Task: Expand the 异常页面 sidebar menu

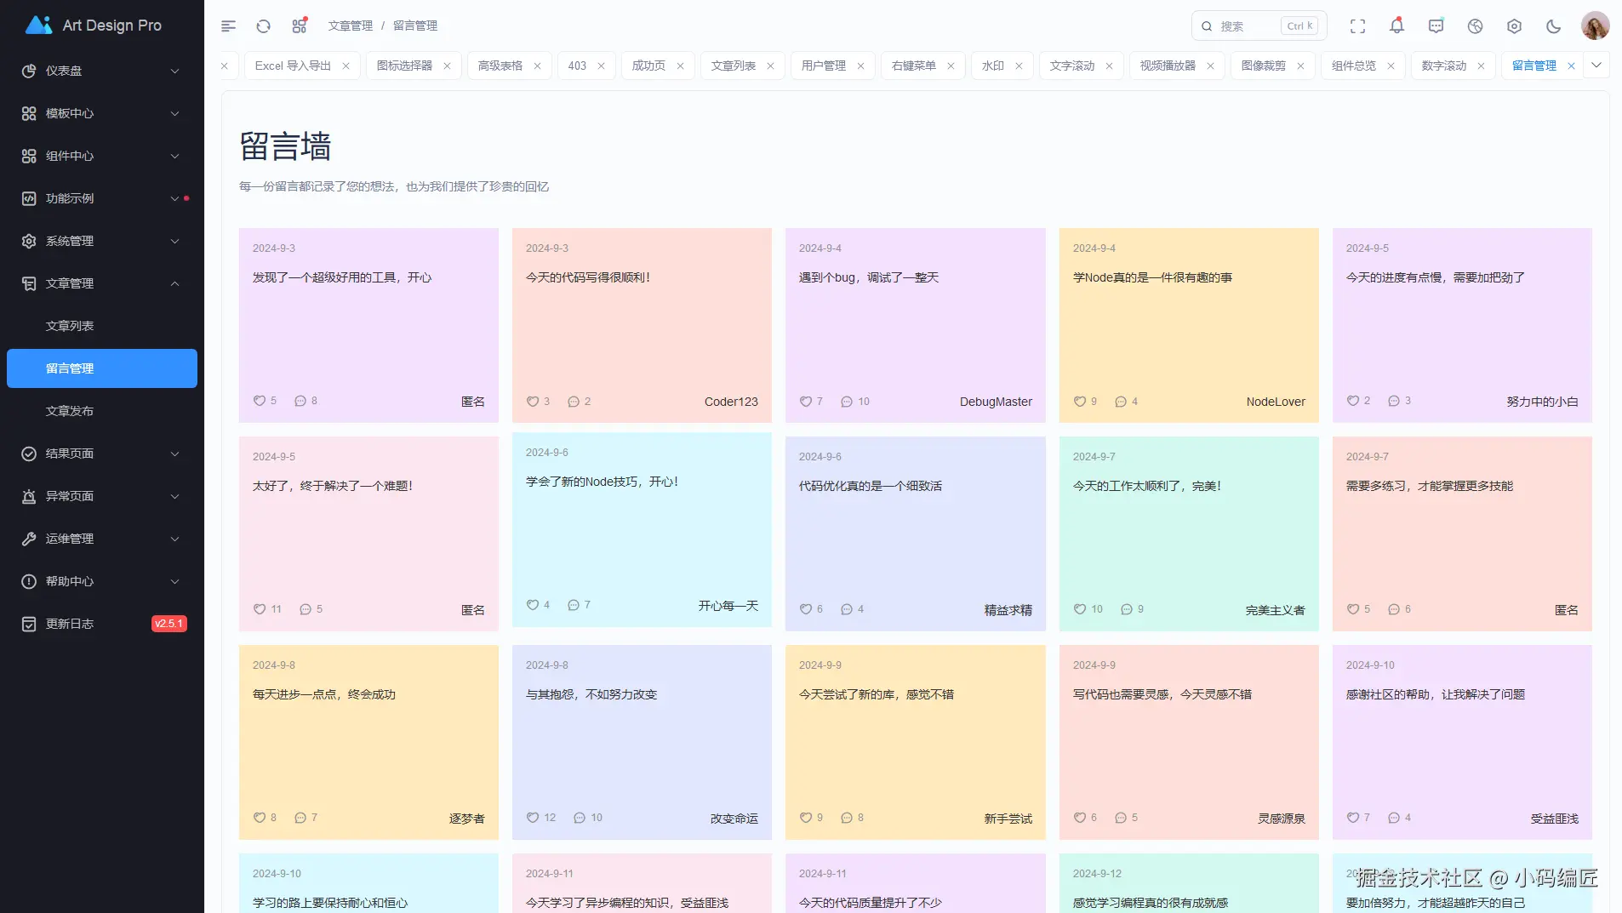Action: [x=102, y=496]
